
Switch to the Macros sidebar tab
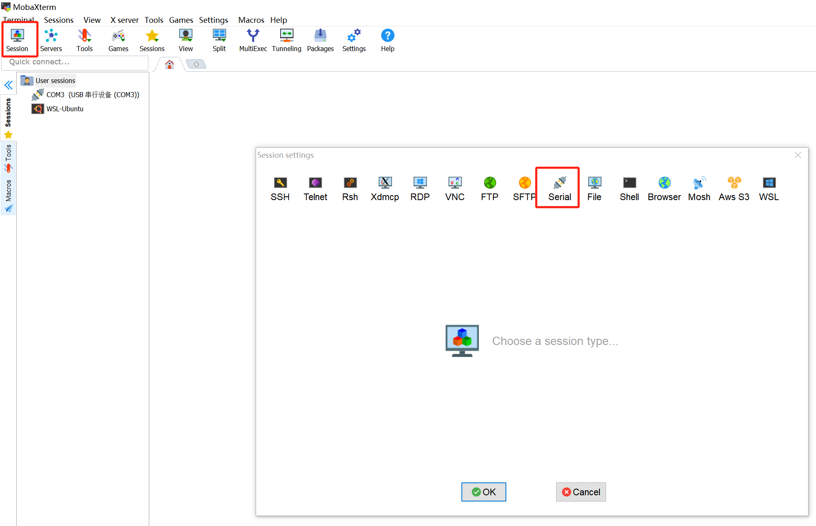click(8, 196)
